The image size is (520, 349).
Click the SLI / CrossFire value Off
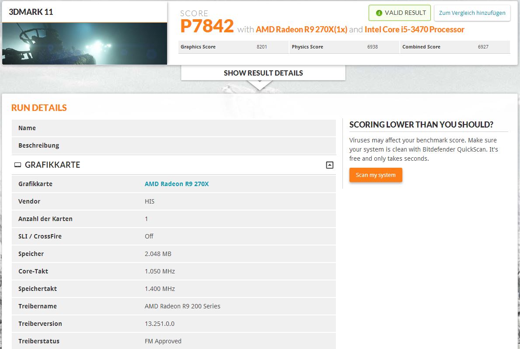tap(149, 236)
